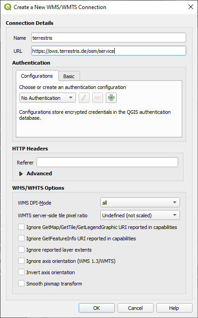198x318 pixels.
Task: Click the pencil edit configuration icon
Action: (x=84, y=98)
